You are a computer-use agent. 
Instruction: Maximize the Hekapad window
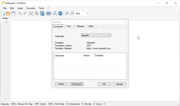pyautogui.click(x=167, y=3)
